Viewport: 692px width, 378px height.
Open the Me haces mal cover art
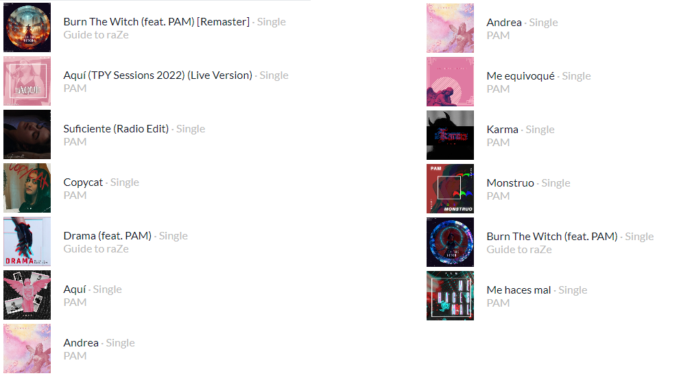pyautogui.click(x=450, y=296)
